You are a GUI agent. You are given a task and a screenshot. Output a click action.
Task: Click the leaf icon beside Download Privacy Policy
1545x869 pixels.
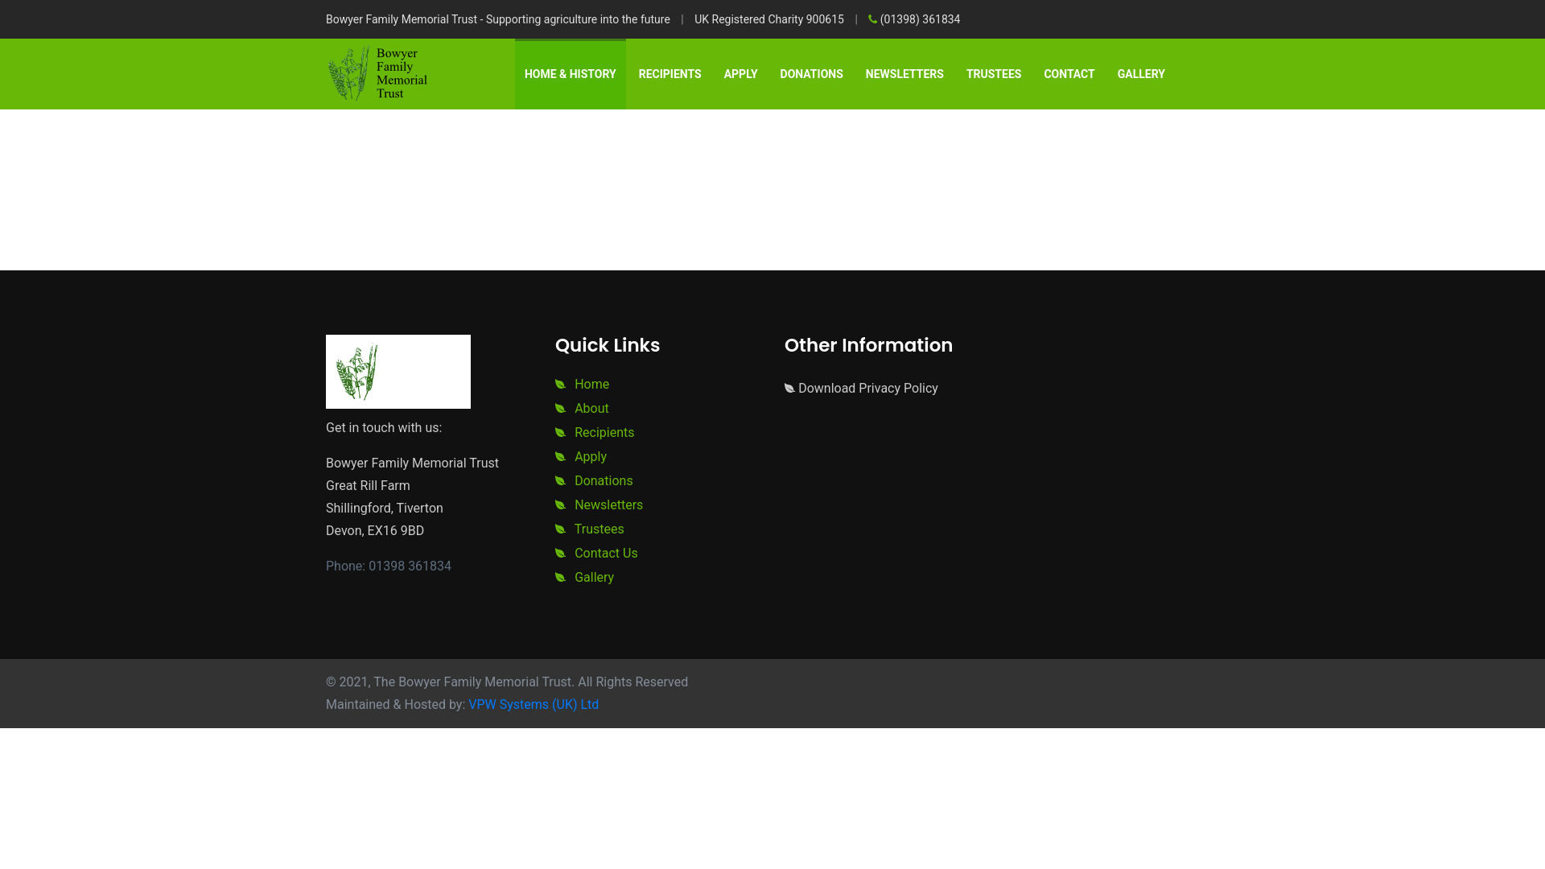pyautogui.click(x=789, y=389)
